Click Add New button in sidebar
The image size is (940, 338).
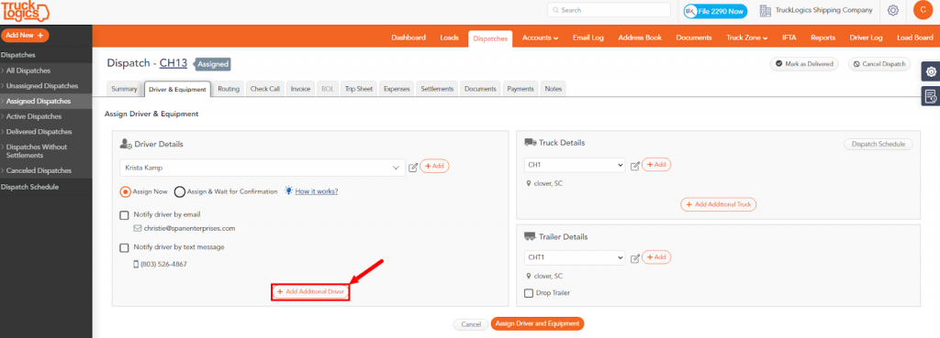tap(25, 36)
